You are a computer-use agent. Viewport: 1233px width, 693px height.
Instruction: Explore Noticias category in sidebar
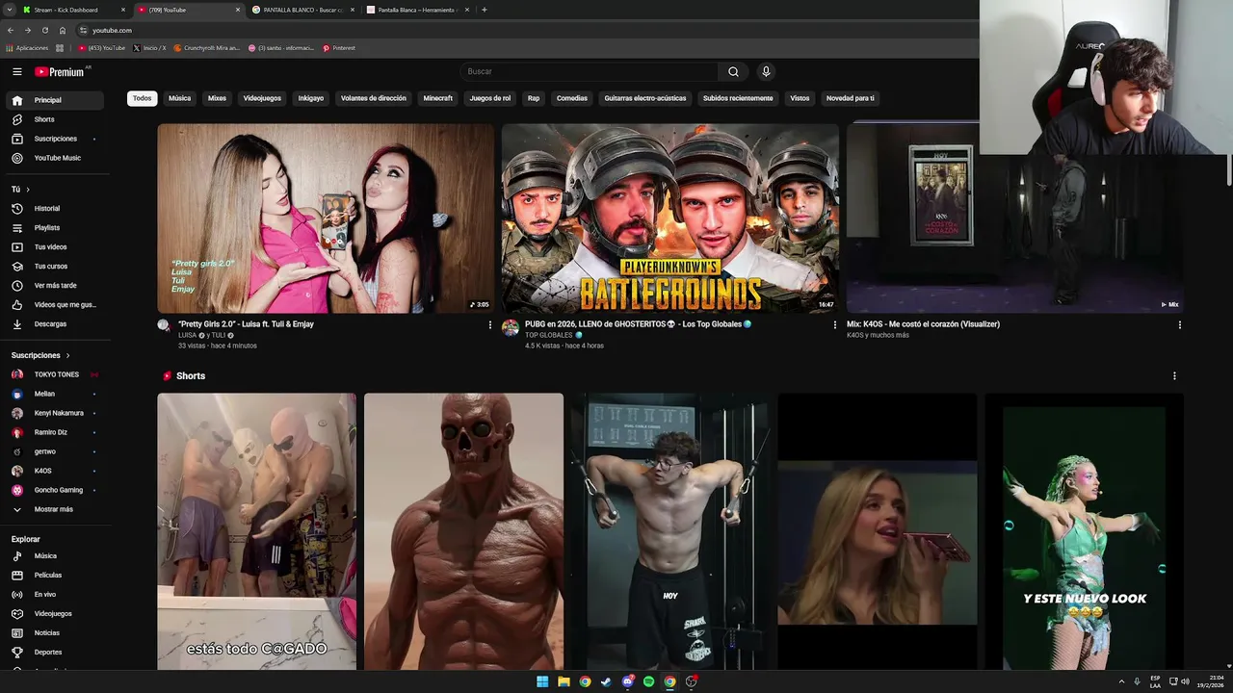54,632
